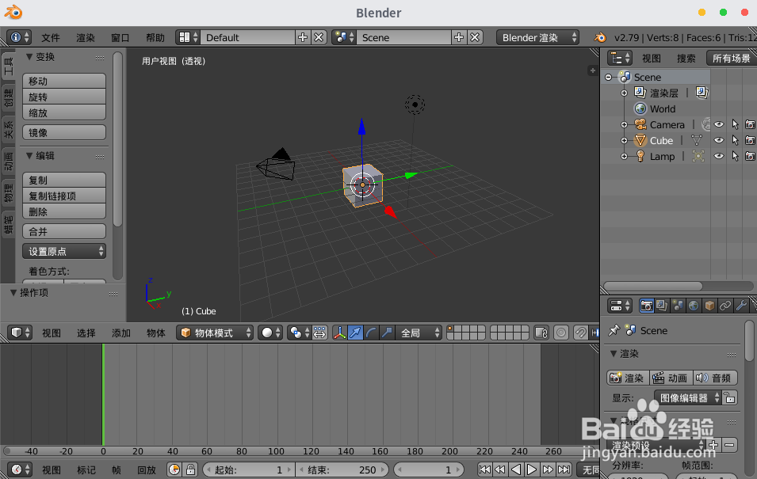
Task: Click the 删除 button
Action: click(x=64, y=211)
